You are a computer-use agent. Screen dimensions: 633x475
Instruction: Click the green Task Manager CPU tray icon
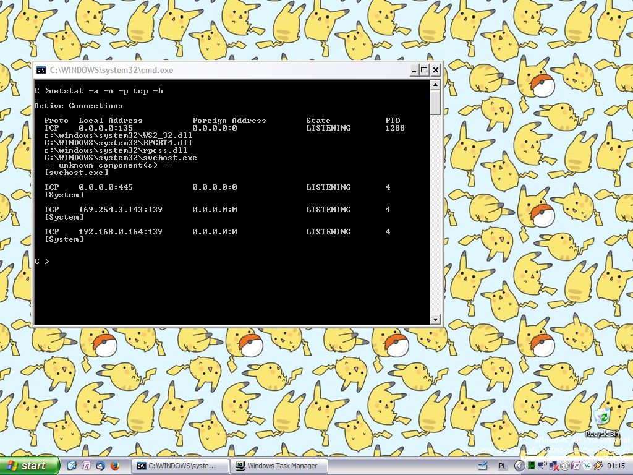pos(531,466)
